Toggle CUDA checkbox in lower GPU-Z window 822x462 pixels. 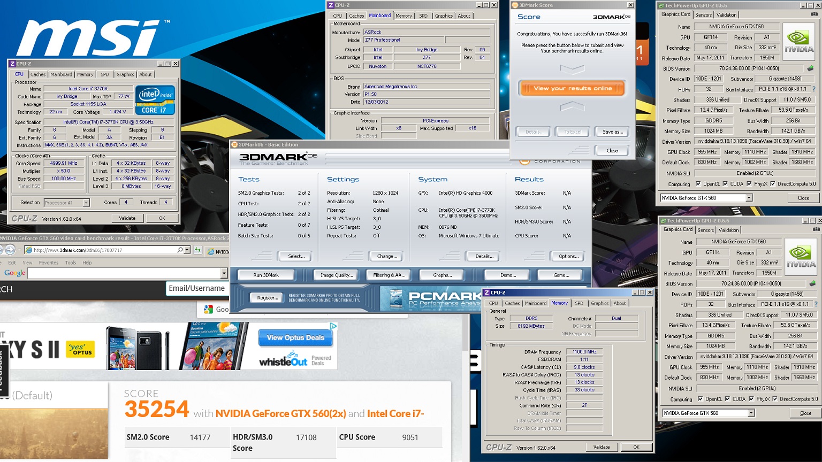click(x=727, y=399)
